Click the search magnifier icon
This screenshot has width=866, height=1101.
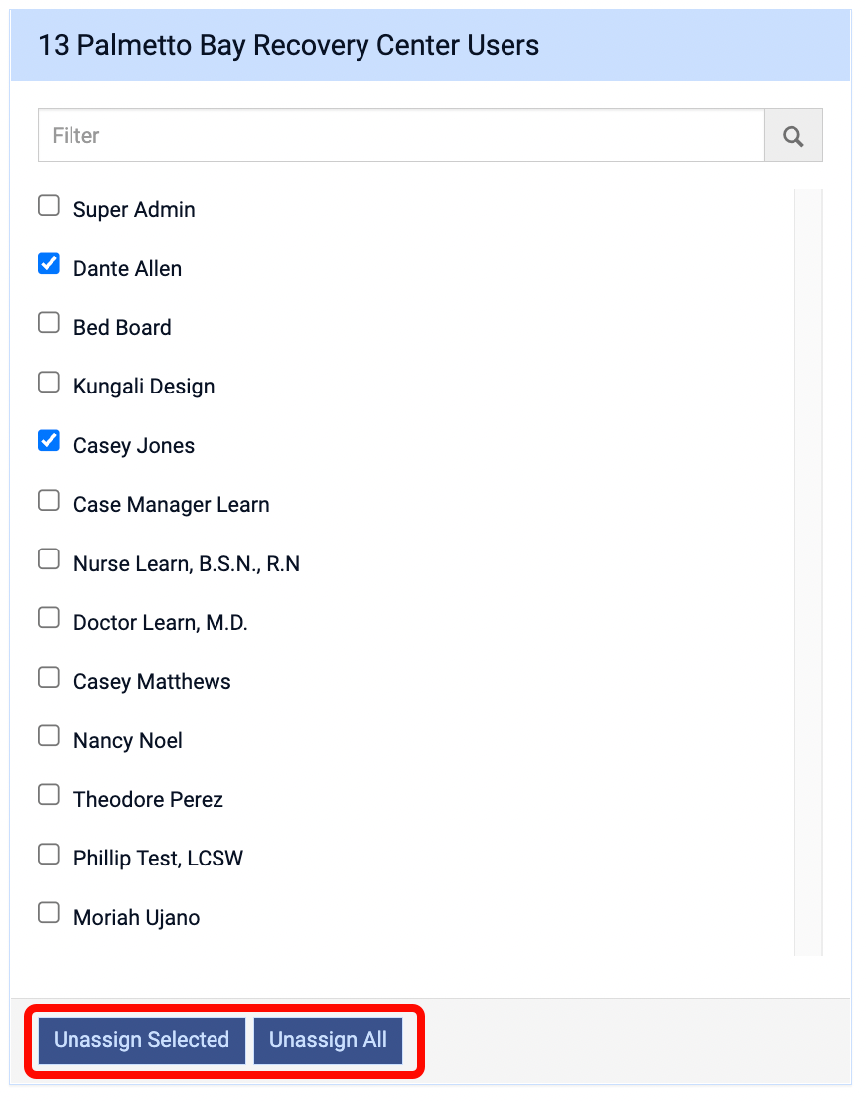[794, 135]
